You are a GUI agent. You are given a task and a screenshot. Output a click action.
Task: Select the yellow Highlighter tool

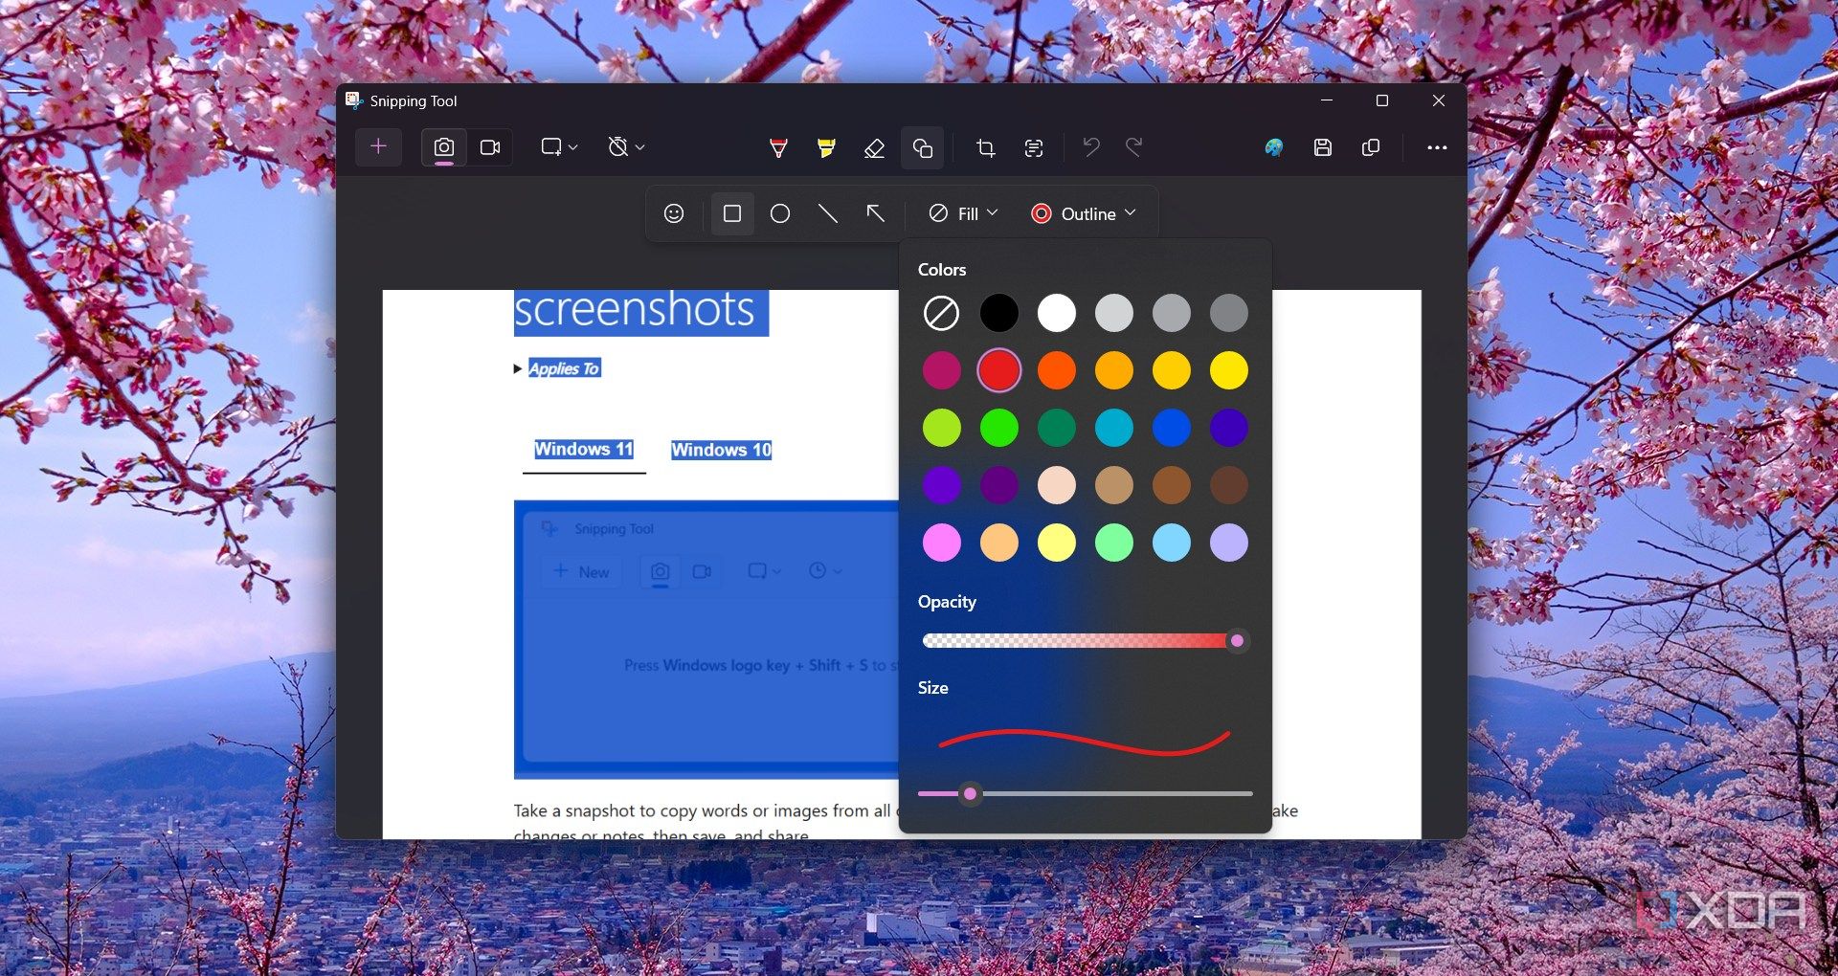tap(826, 147)
